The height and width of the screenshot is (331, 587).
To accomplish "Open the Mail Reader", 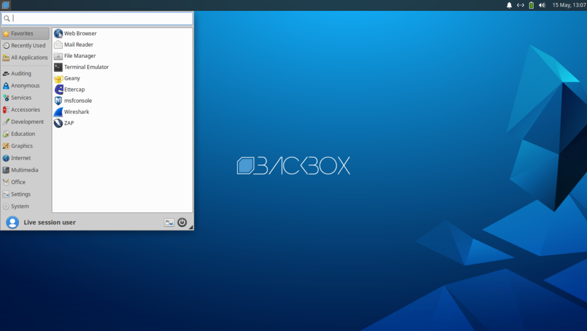I will click(x=77, y=45).
